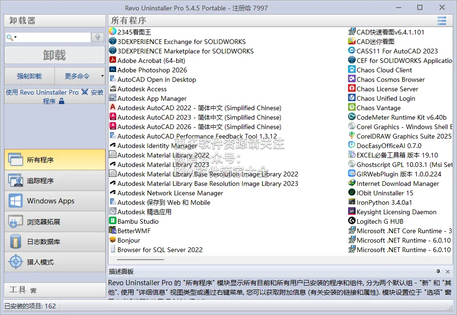
Task: Click the 已安装的项目: 162 status text
Action: [30, 306]
